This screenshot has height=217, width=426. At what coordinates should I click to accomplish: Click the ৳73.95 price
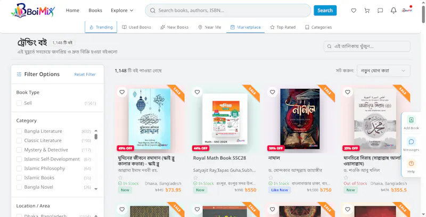pos(173,190)
